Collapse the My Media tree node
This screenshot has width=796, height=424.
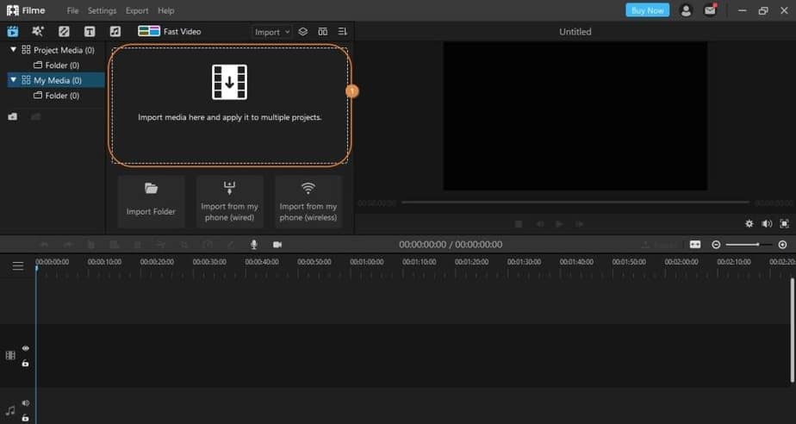coord(13,80)
